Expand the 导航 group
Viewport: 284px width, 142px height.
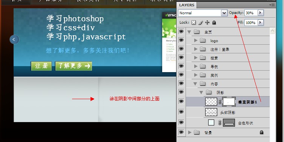pyautogui.click(x=196, y=66)
